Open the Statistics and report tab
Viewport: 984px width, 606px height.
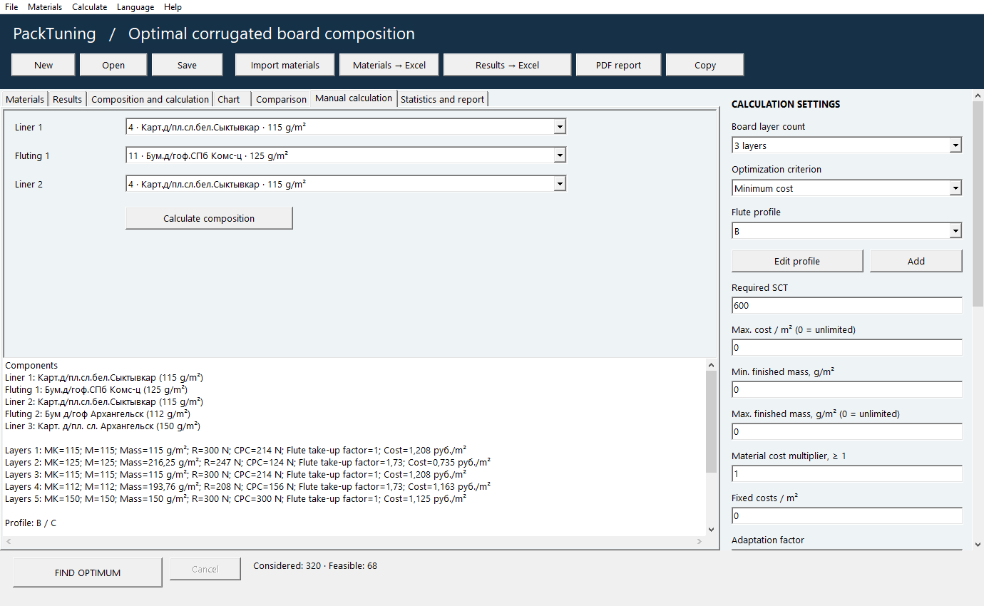click(442, 99)
